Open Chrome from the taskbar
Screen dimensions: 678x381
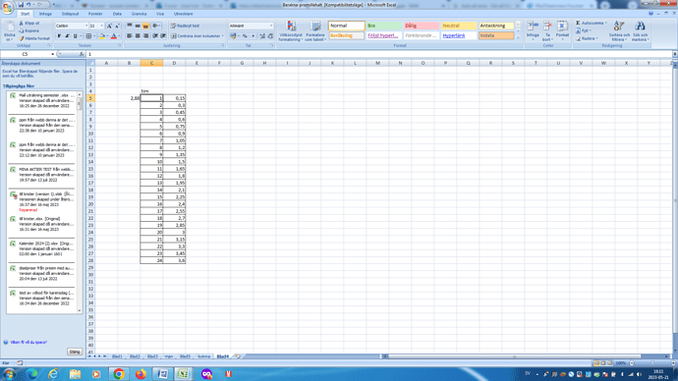[x=119, y=374]
